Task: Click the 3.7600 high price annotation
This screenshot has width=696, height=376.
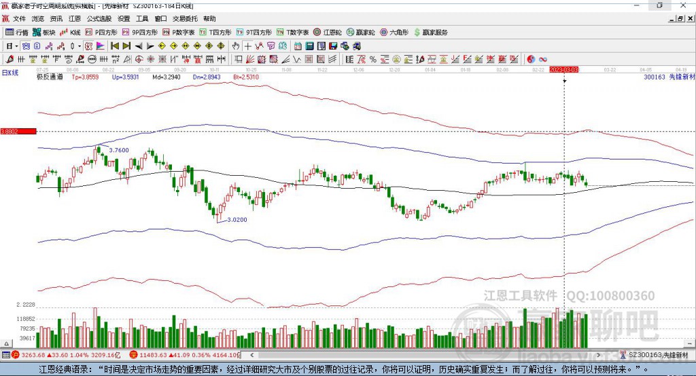Action: click(119, 150)
